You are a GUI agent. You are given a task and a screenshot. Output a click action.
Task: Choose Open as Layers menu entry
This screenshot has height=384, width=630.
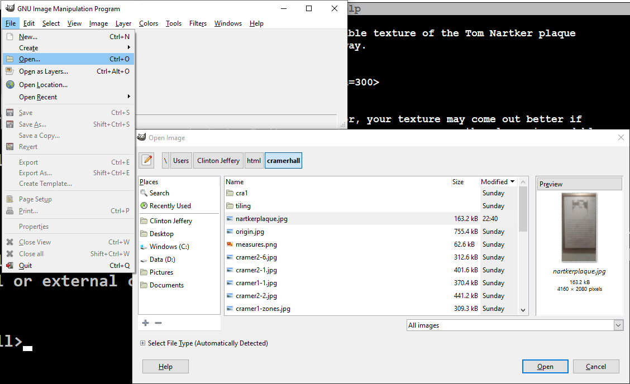(44, 71)
